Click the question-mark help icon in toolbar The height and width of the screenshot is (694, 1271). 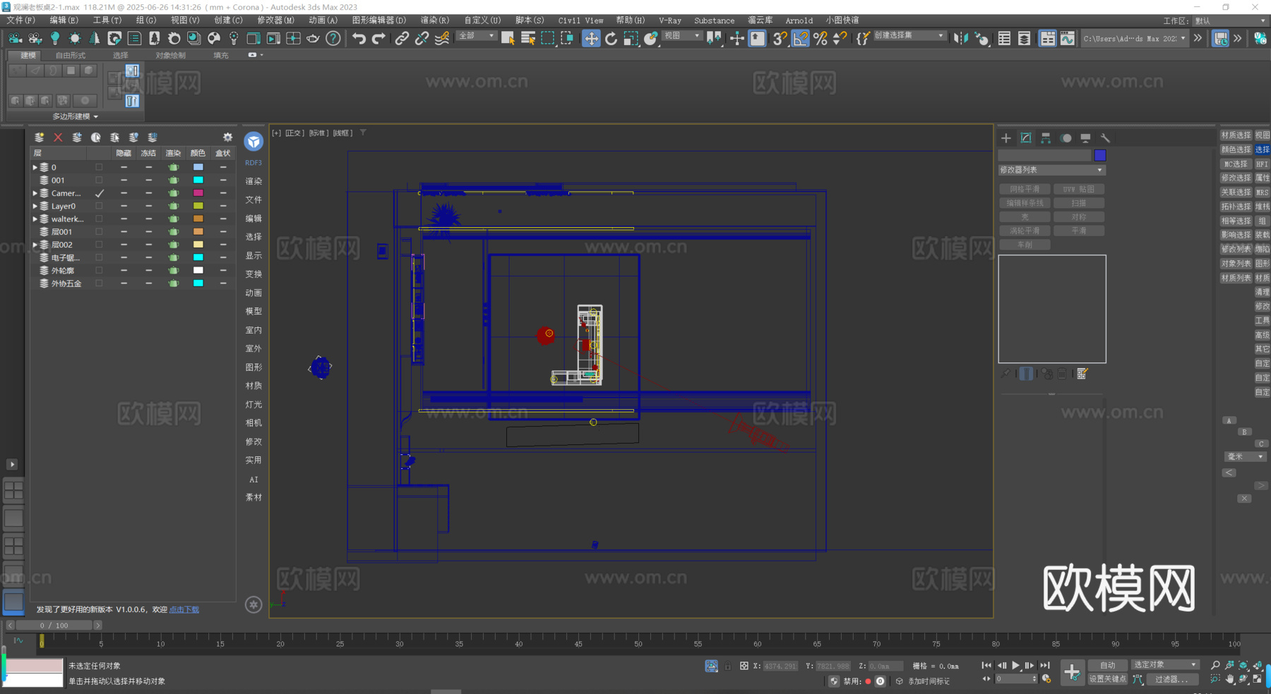[333, 38]
